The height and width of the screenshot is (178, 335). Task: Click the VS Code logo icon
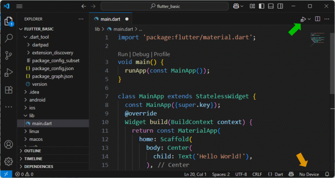click(7, 6)
